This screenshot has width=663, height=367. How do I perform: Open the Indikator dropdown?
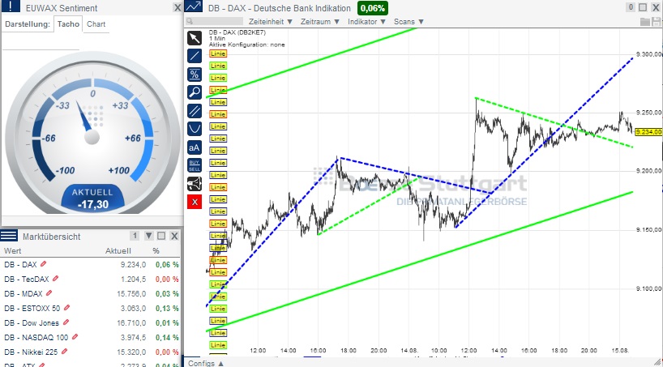click(x=367, y=22)
